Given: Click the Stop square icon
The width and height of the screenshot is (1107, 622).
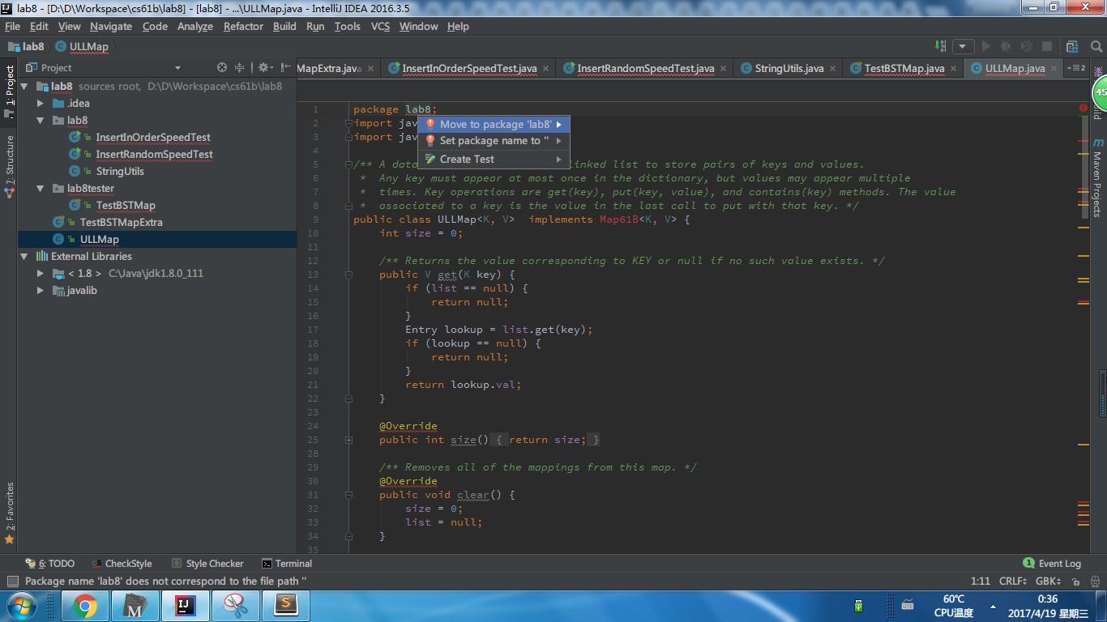Looking at the screenshot, I should coord(1047,47).
